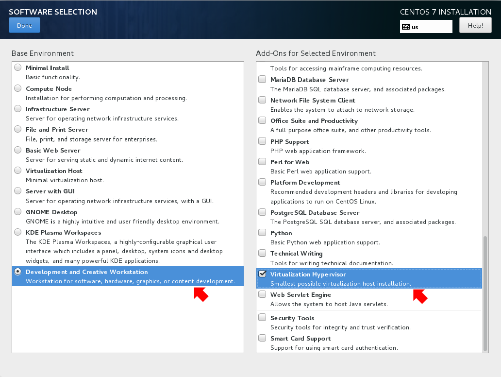Check the PostgreSQL Database Server box
Viewport: 501px width, 377px height.
[262, 212]
